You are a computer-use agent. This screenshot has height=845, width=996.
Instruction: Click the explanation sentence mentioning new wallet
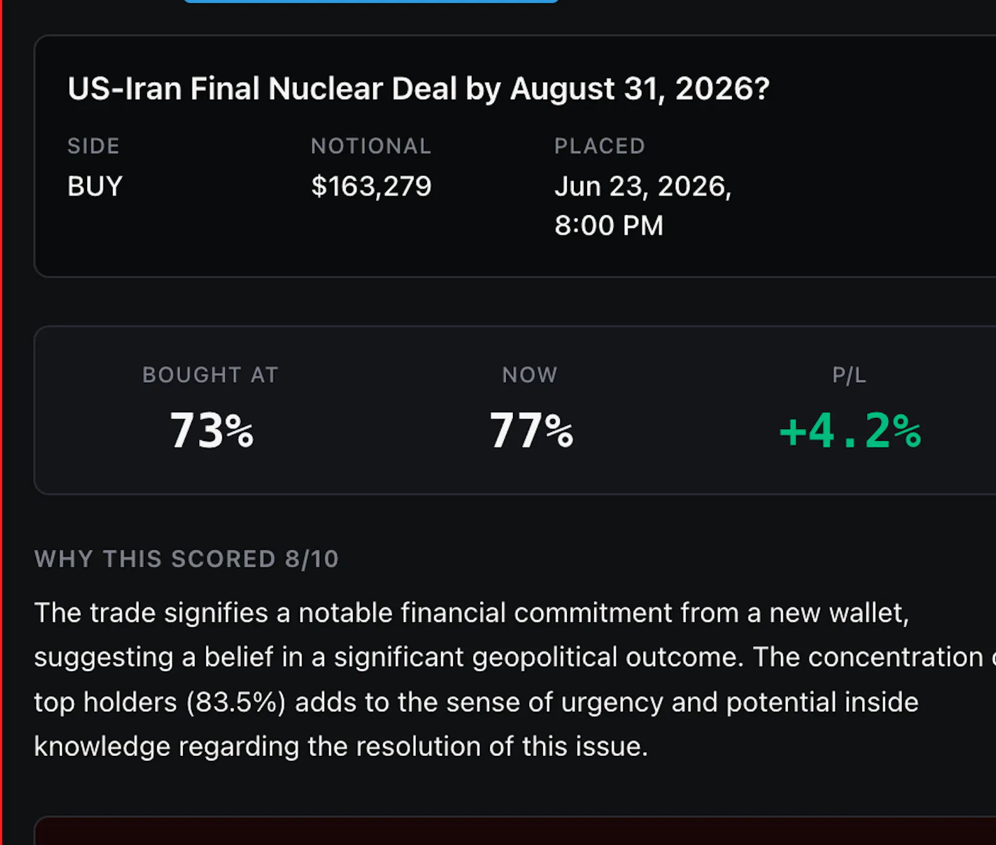(471, 613)
